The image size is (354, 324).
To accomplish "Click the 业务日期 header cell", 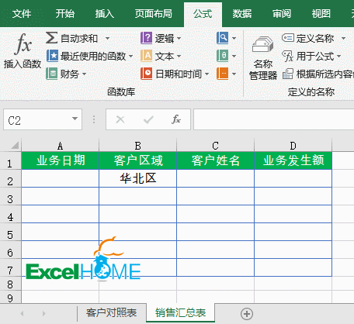I will click(x=61, y=160).
